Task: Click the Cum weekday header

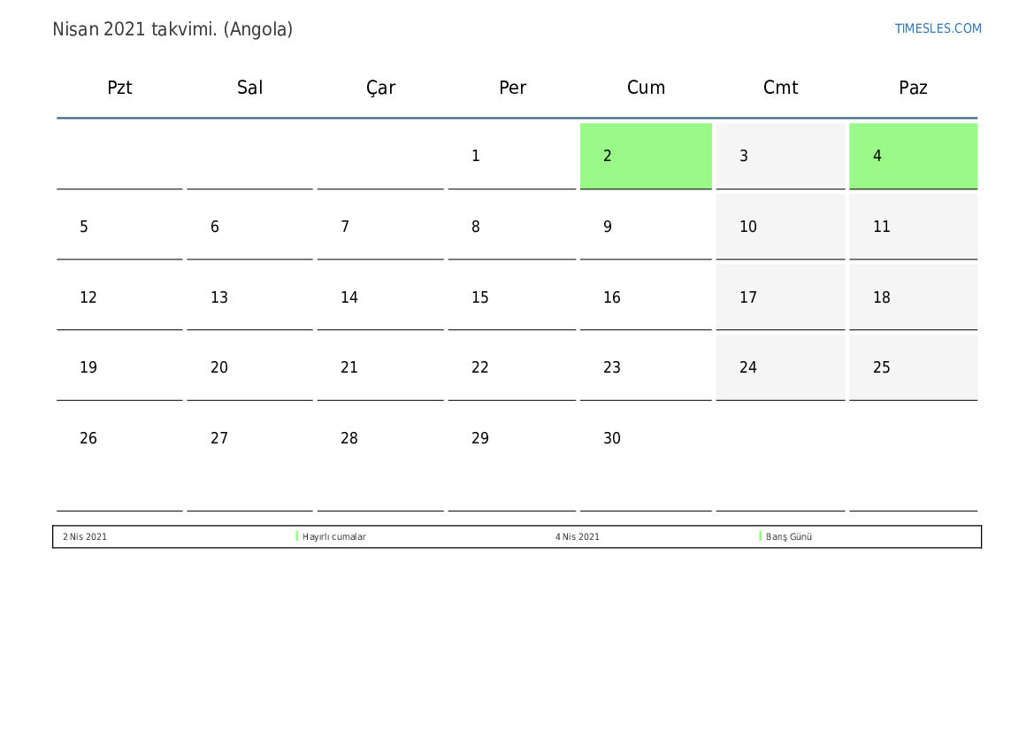Action: 646,88
